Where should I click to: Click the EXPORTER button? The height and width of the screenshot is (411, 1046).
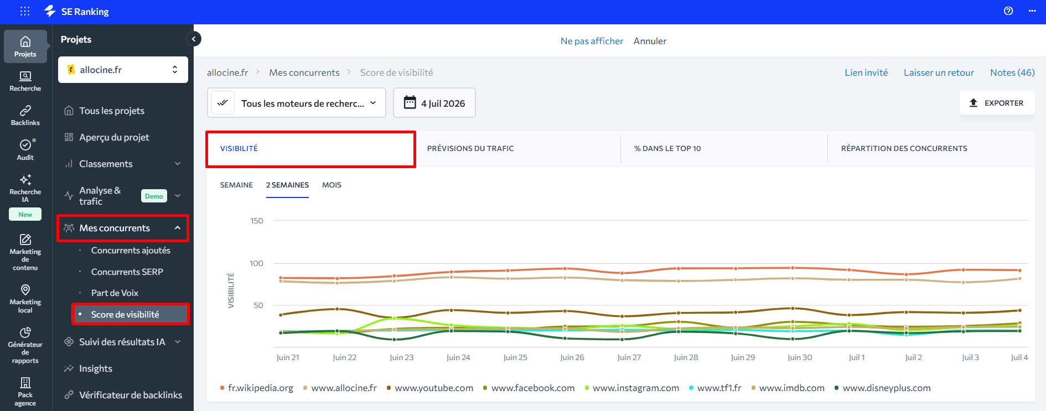(x=997, y=103)
